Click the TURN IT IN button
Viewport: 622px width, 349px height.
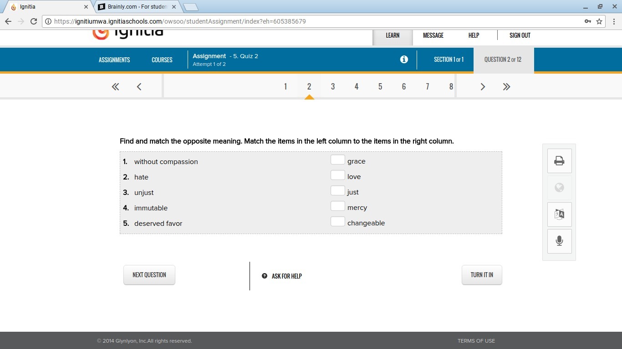[482, 275]
